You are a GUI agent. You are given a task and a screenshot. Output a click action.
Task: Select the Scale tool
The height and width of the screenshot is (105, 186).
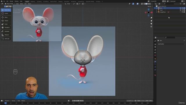pyautogui.click(x=6, y=24)
